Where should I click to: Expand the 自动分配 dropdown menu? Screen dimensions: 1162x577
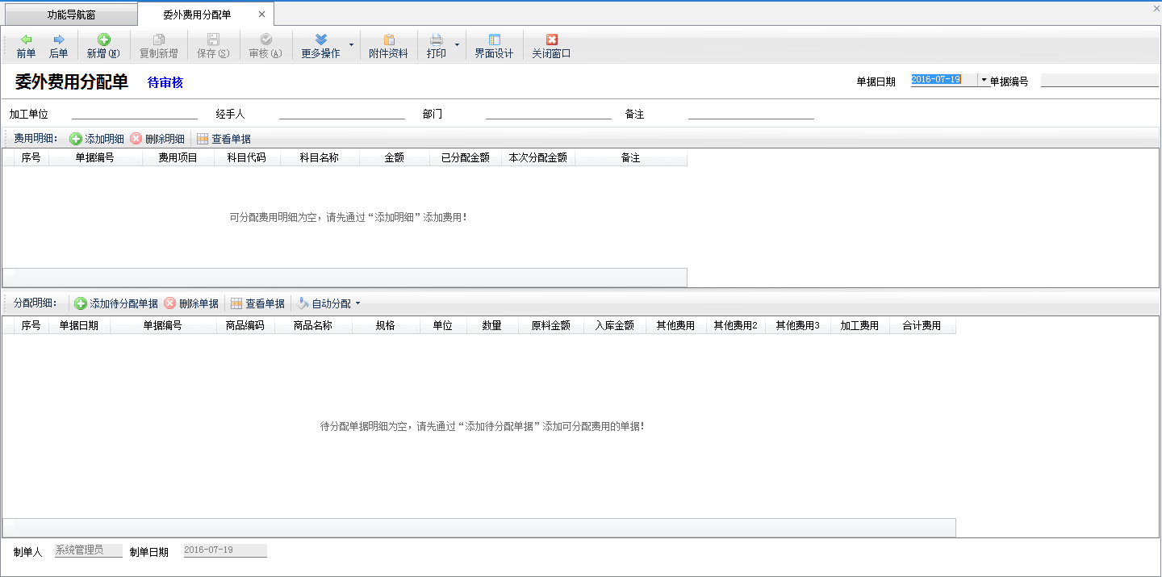pyautogui.click(x=357, y=303)
